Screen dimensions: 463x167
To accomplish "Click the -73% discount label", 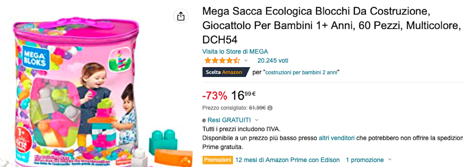I will [x=215, y=96].
